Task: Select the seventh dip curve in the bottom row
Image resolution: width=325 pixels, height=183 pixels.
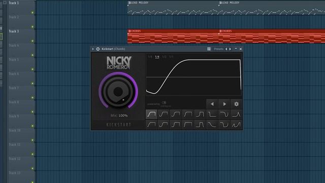Action: [x=224, y=125]
